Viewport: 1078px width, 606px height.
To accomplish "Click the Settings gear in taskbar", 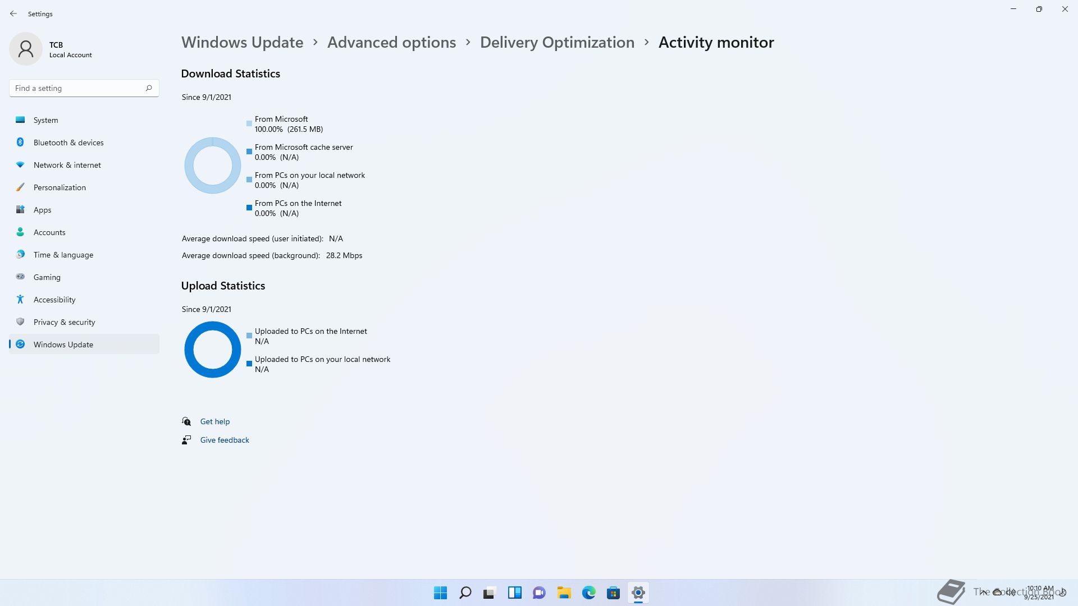I will pos(638,593).
